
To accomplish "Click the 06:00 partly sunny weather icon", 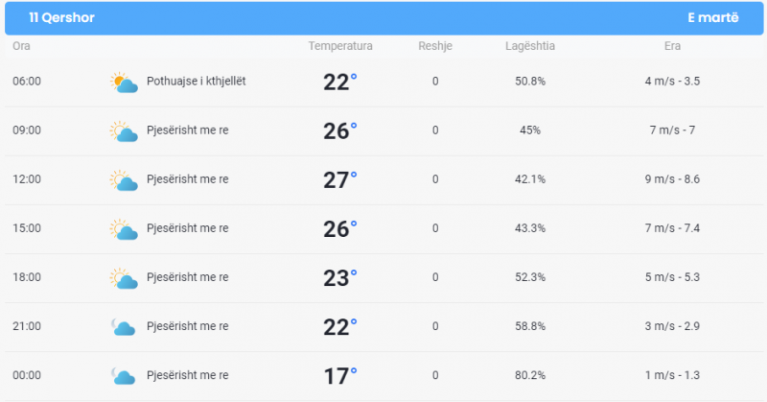I will [124, 83].
